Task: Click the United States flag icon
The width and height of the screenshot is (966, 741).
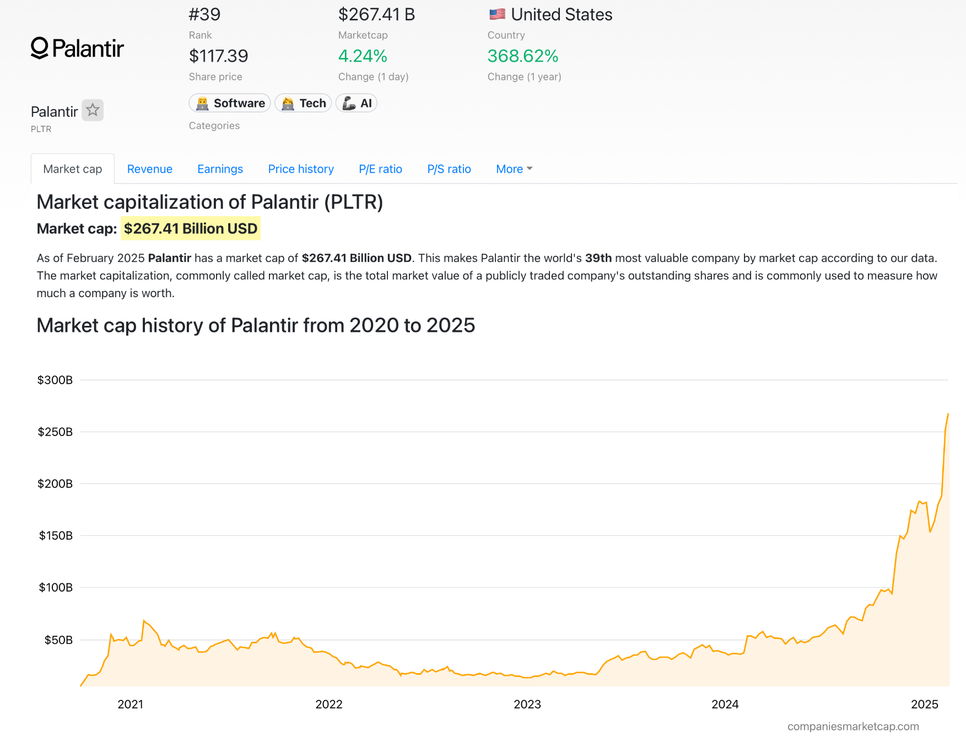Action: tap(497, 14)
